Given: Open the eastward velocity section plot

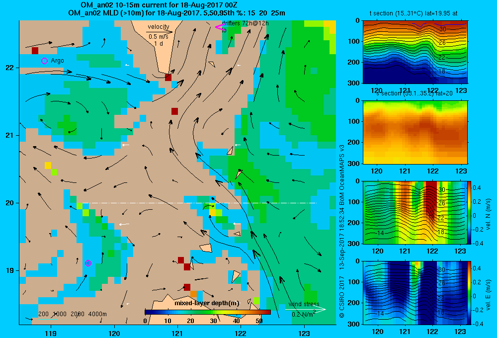Looking at the screenshot, I should (x=414, y=293).
